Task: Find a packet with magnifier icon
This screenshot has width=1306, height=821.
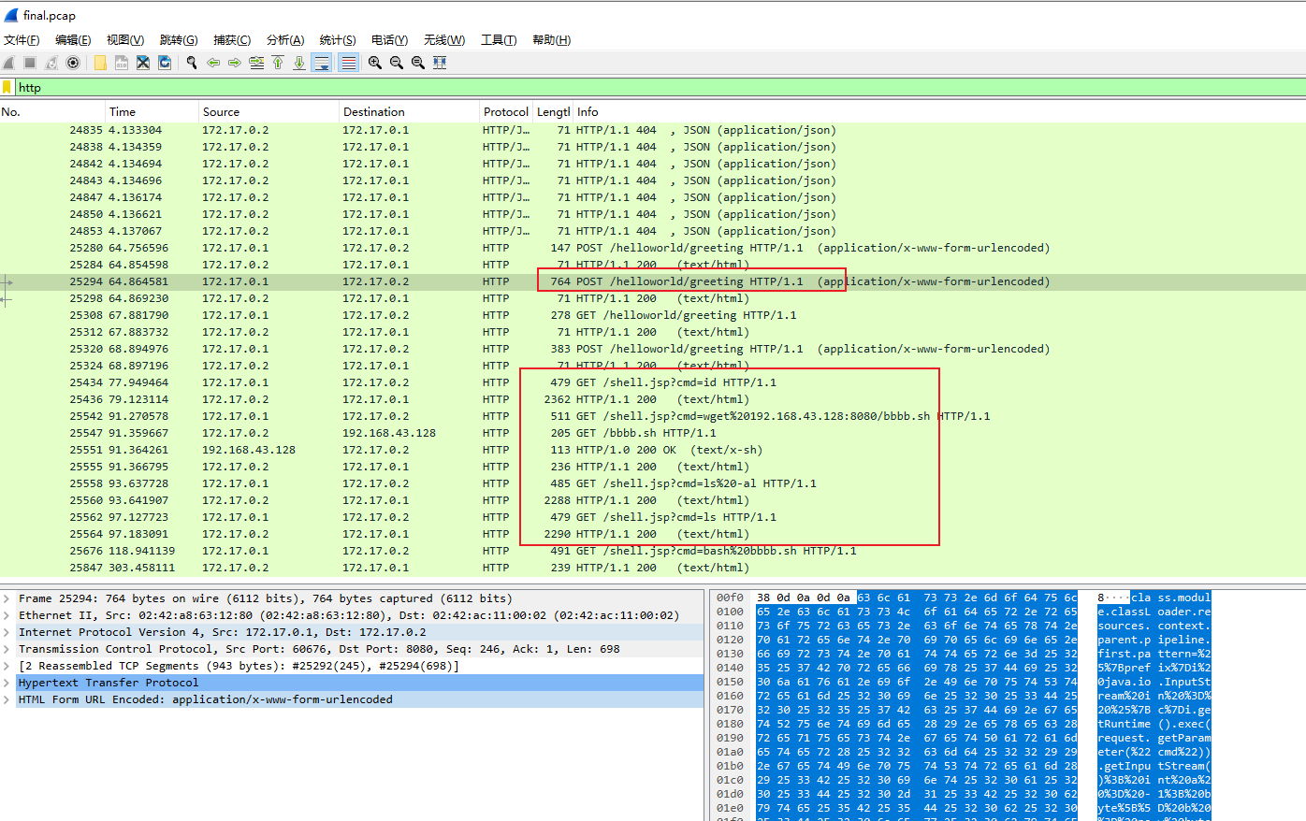Action: (x=192, y=63)
